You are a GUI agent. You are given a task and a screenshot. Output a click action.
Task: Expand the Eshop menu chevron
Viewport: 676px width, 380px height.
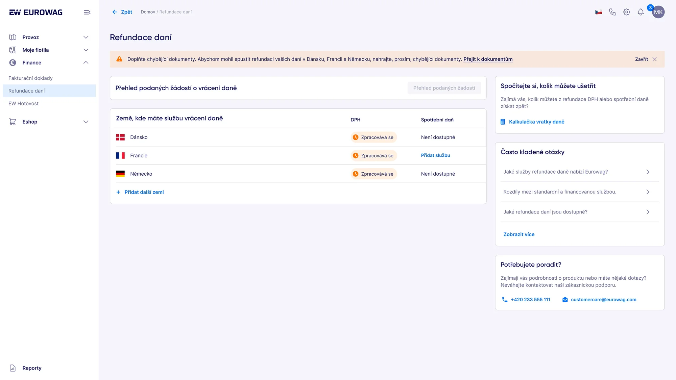[86, 122]
